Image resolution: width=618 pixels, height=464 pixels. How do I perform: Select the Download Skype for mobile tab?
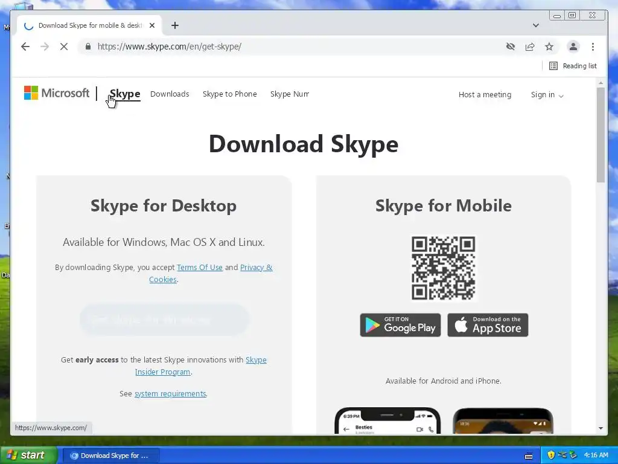click(89, 25)
